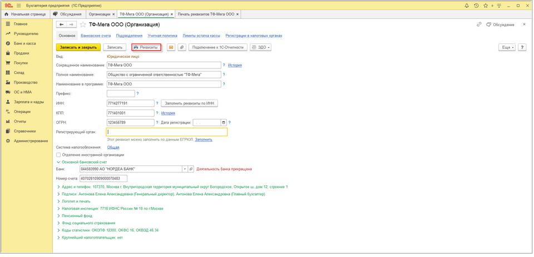
Task: Open the bank record with the open icon
Action: (x=191, y=169)
